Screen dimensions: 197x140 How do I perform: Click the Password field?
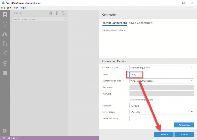click(x=161, y=94)
